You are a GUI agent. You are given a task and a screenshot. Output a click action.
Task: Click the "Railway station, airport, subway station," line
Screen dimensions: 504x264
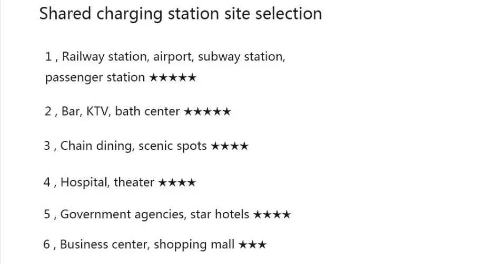tap(173, 56)
